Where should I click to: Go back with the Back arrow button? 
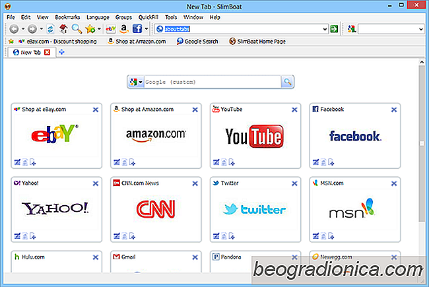click(14, 29)
